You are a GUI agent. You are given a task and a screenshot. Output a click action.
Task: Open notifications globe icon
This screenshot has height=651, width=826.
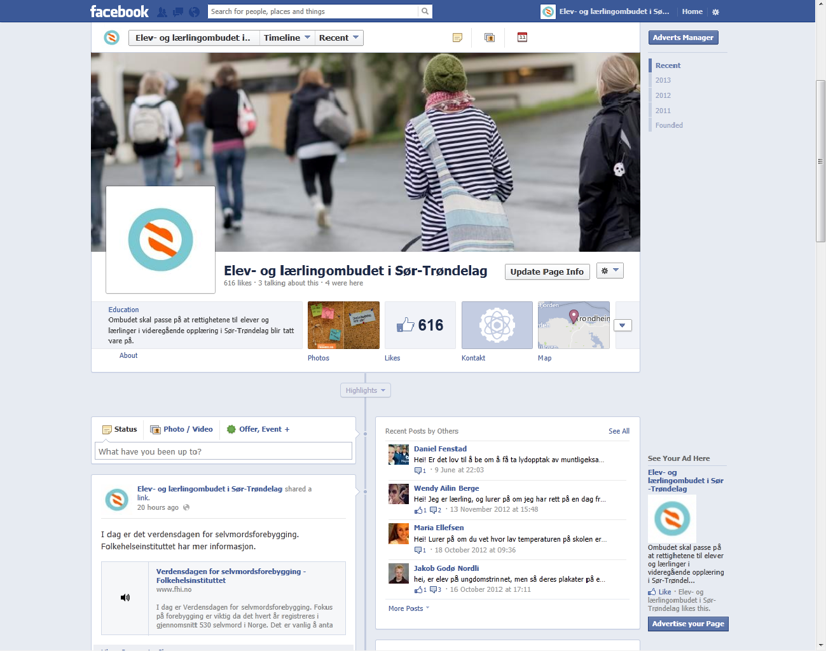point(195,11)
